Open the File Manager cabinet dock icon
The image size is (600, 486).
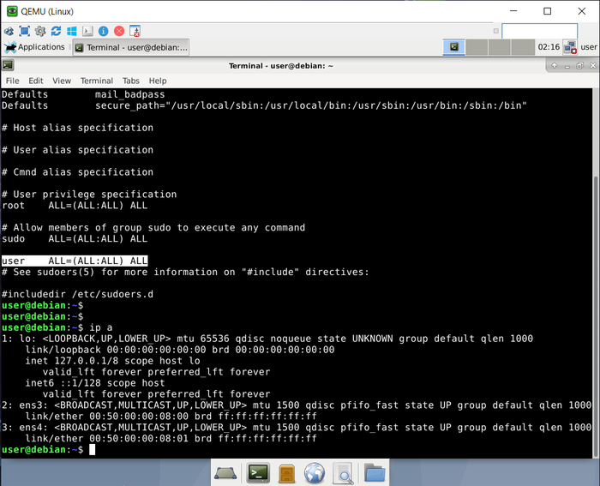pyautogui.click(x=286, y=473)
